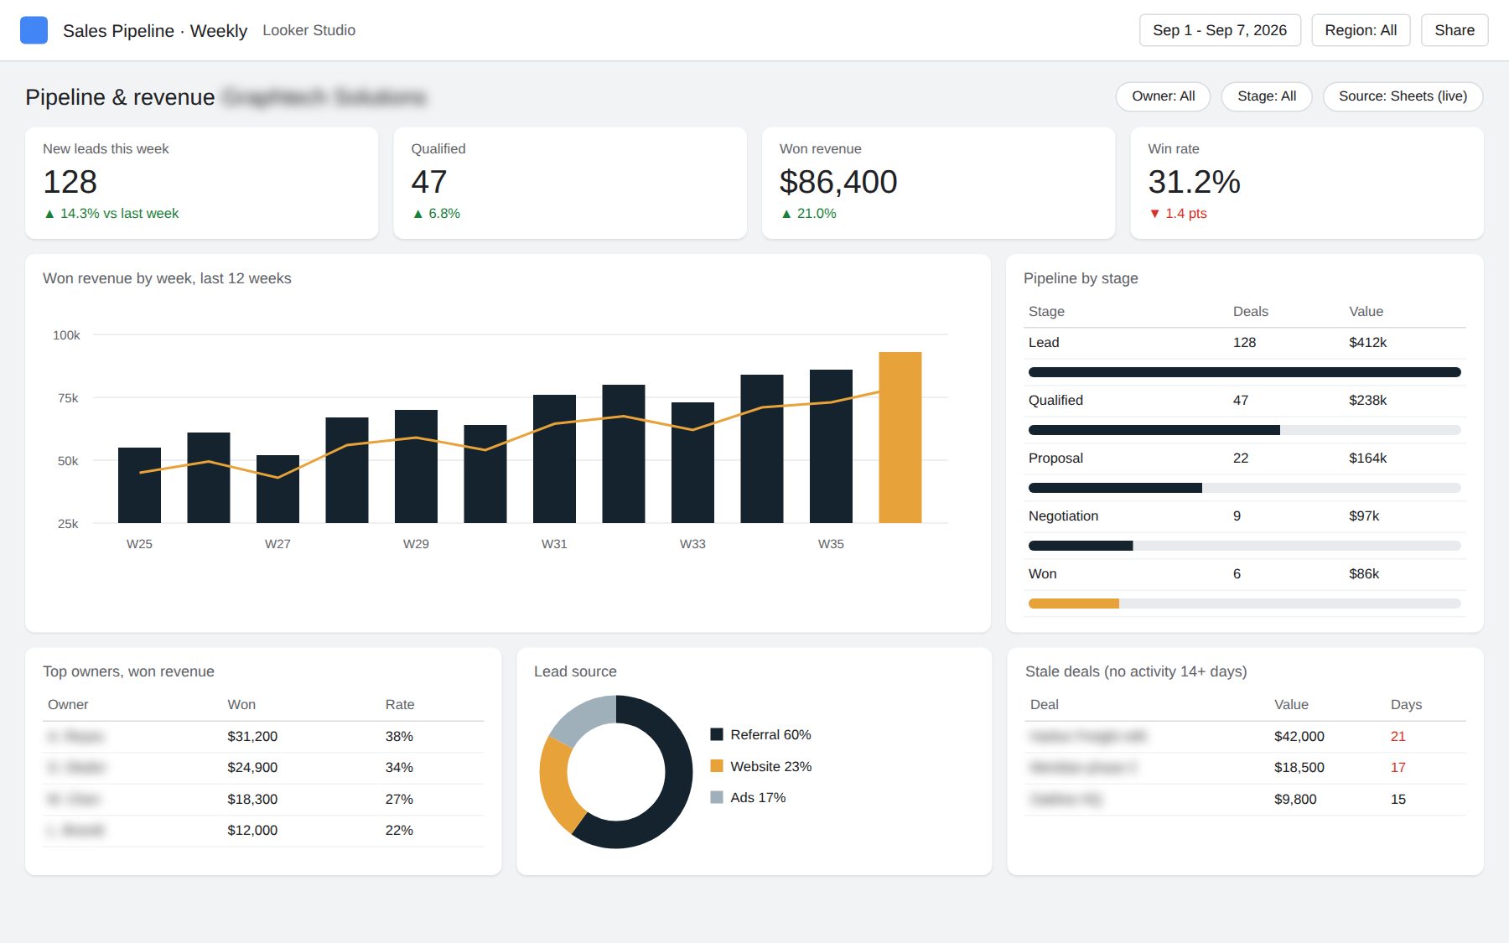The image size is (1509, 943).
Task: Click the red down arrow 1.4 pts
Action: pyautogui.click(x=1178, y=214)
